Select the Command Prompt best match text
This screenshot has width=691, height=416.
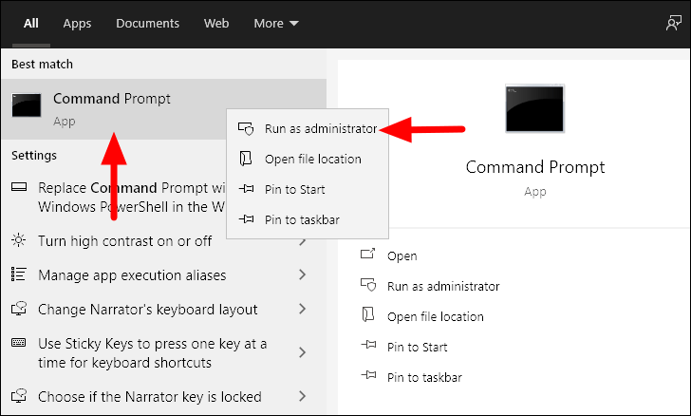(112, 99)
